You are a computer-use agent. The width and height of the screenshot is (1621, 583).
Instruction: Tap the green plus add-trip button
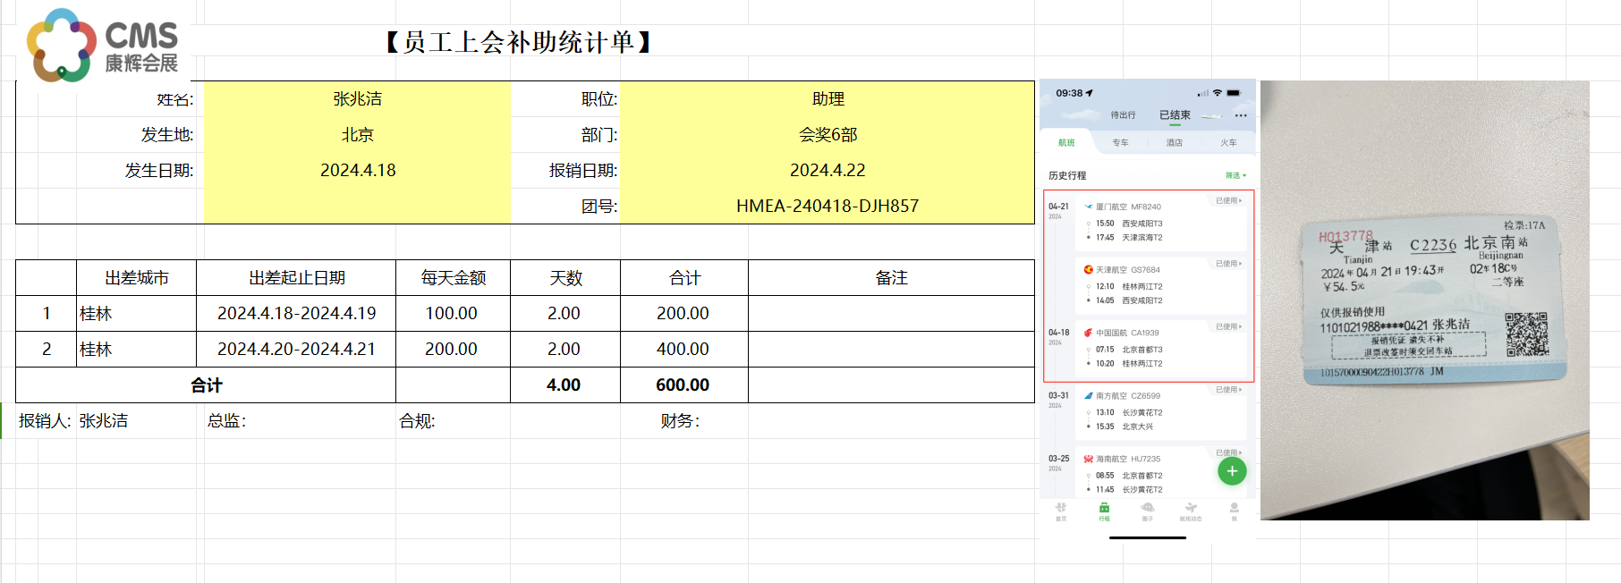1232,471
